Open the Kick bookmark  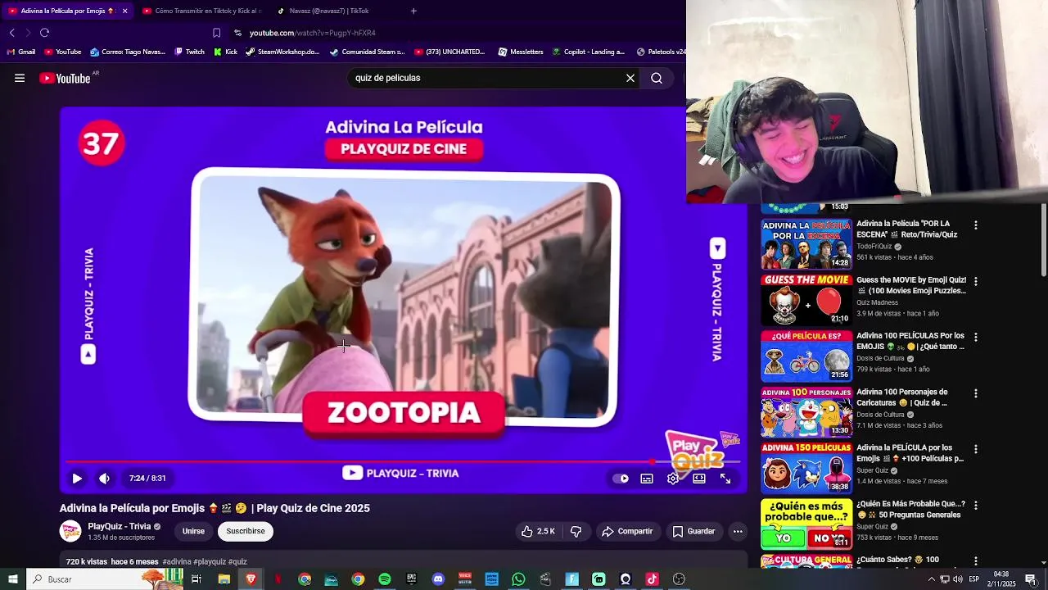[225, 52]
